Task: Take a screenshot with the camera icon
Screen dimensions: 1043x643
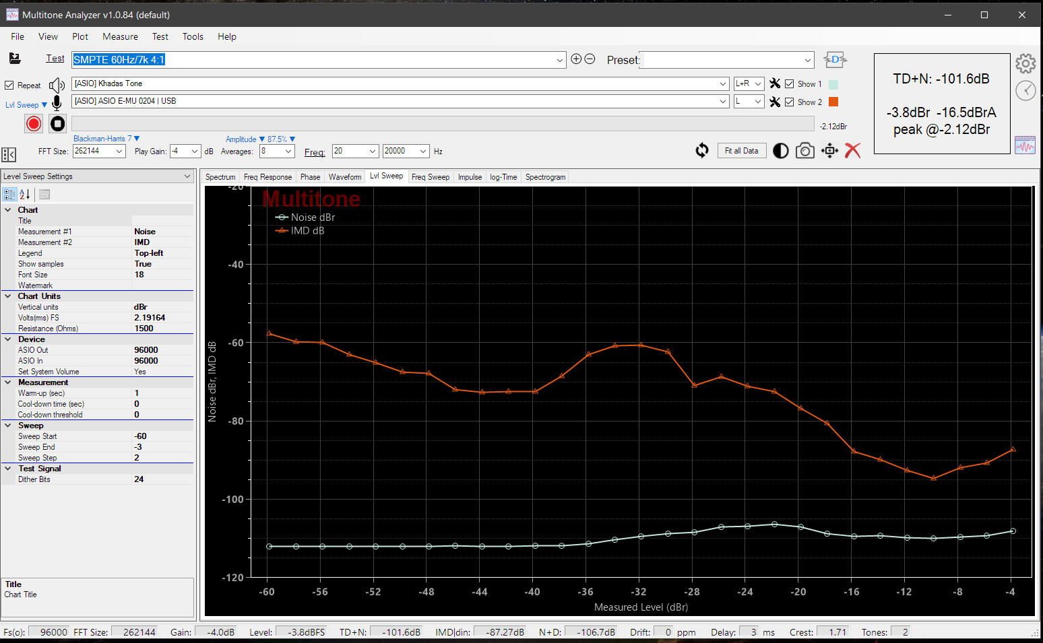Action: pyautogui.click(x=805, y=151)
